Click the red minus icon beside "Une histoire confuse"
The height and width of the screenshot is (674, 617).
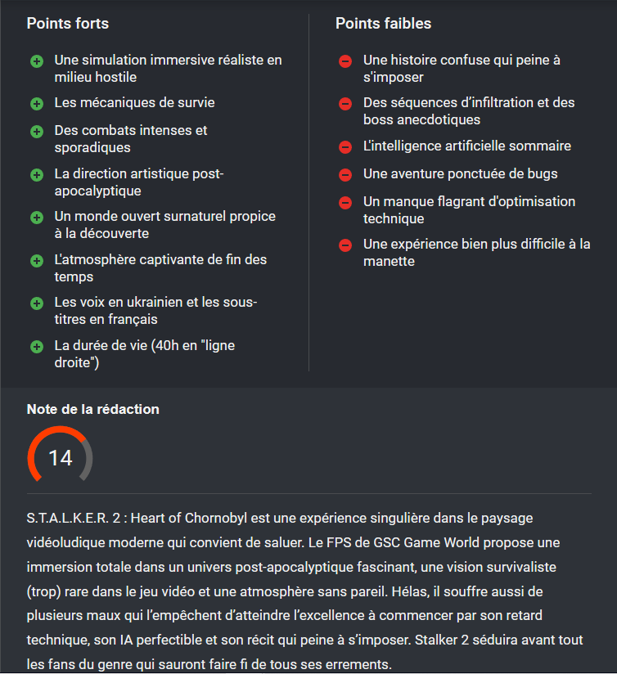[345, 61]
